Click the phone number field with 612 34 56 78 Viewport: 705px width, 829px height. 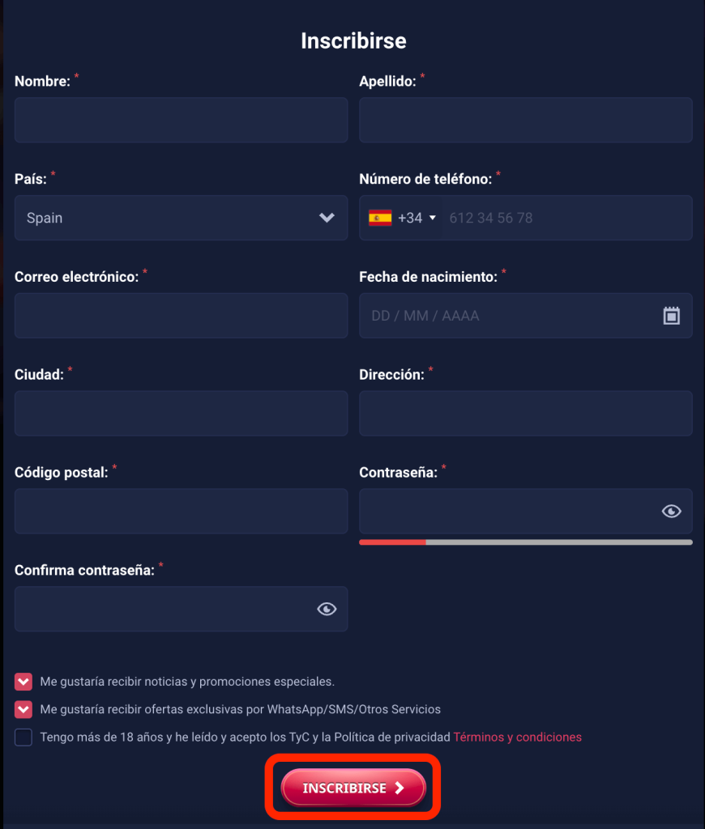coord(567,218)
